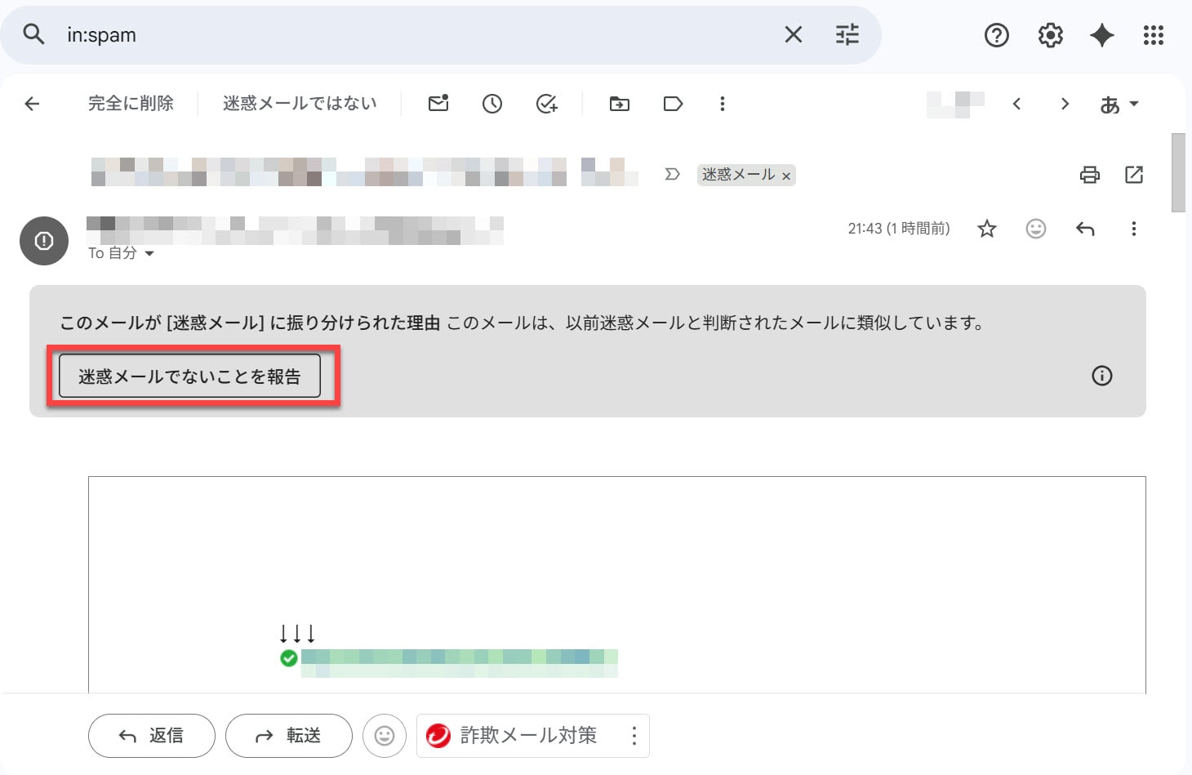The width and height of the screenshot is (1192, 775).
Task: Click the snooze clock icon
Action: pos(492,104)
